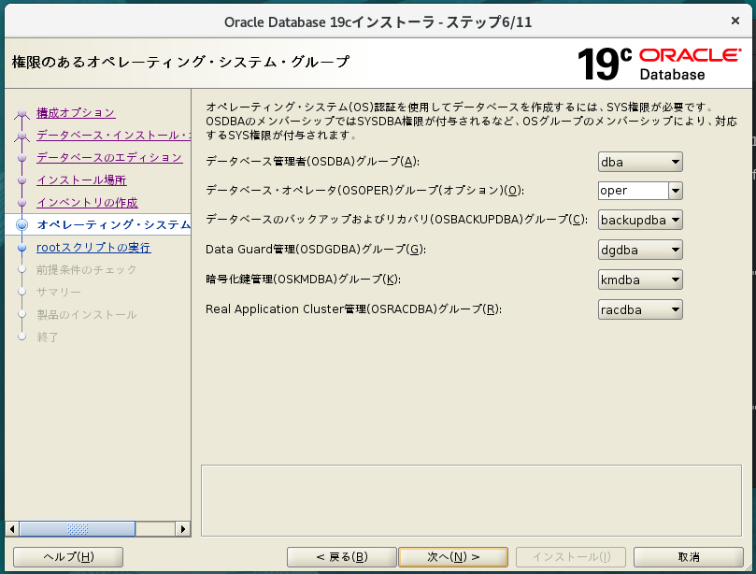
Task: Open the インベントリの作成 step
Action: pyautogui.click(x=87, y=203)
